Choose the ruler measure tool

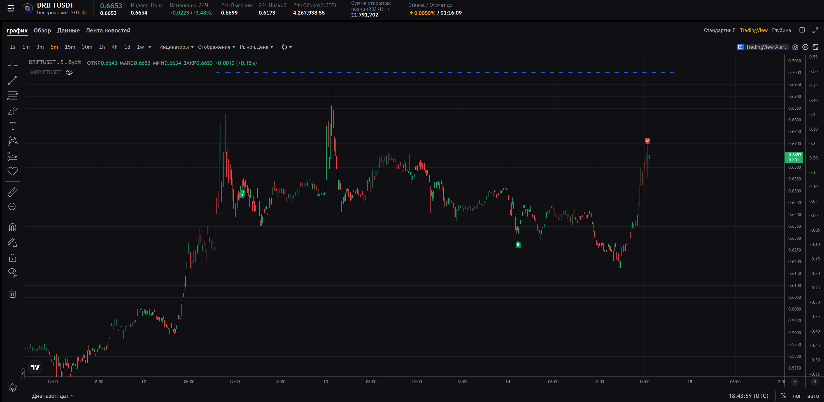coord(13,192)
